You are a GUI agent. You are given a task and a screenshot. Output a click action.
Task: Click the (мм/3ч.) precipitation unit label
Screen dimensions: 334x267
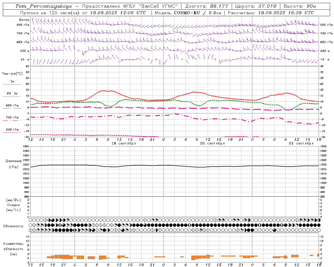[13, 200]
